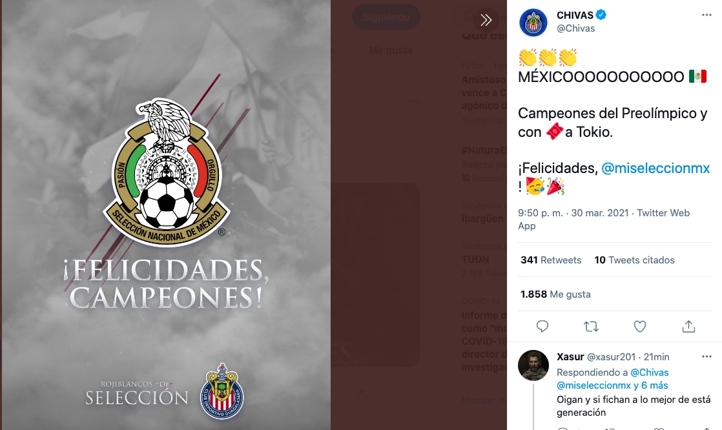Open more options on Xasur's reply
The width and height of the screenshot is (722, 430).
point(707,357)
